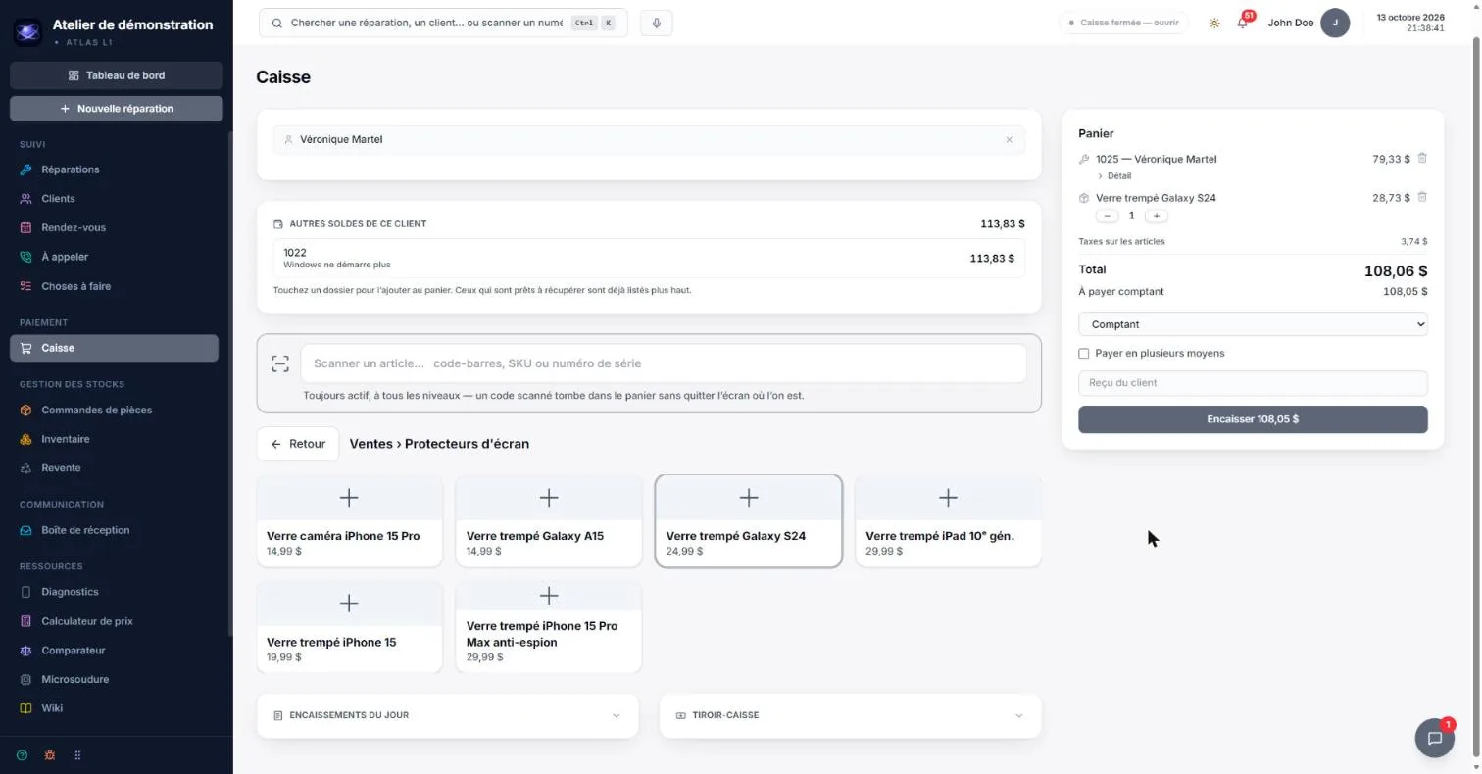The image size is (1482, 774).
Task: Clear the selected client Véronique Martel
Action: 1009,139
